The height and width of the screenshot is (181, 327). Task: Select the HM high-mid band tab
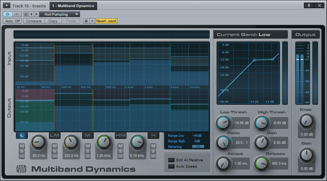(x=121, y=135)
